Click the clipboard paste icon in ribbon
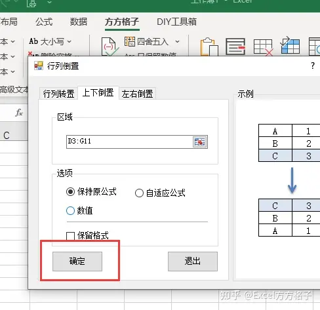This screenshot has height=310, width=320. pos(209,47)
